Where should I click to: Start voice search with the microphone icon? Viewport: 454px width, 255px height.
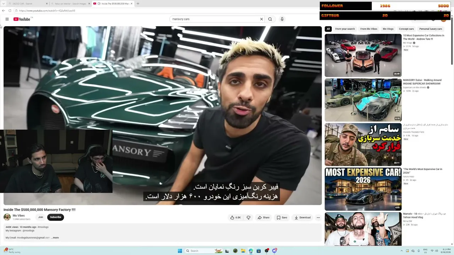(282, 19)
